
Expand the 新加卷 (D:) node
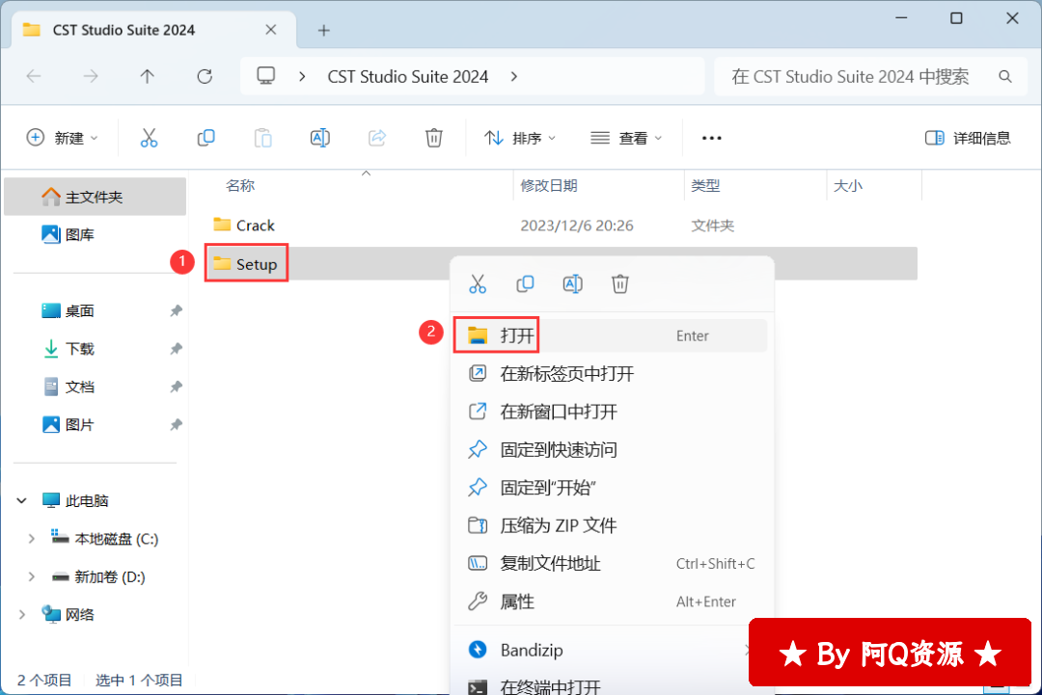31,576
